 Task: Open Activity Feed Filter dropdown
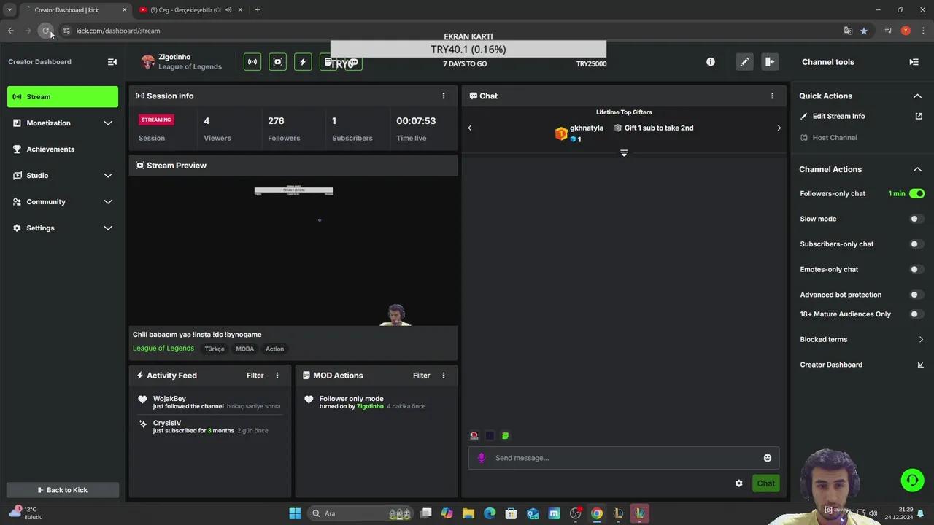tap(255, 376)
